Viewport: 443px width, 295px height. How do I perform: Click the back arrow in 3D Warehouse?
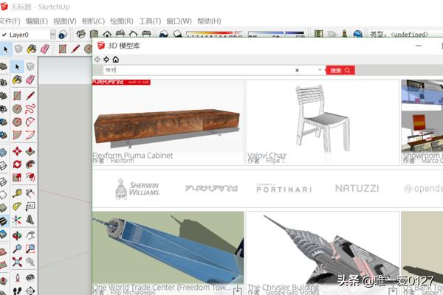(x=97, y=59)
